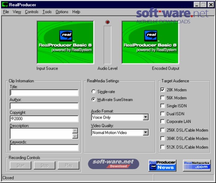Click the red recording indicator light
216x183 pixels.
click(107, 22)
